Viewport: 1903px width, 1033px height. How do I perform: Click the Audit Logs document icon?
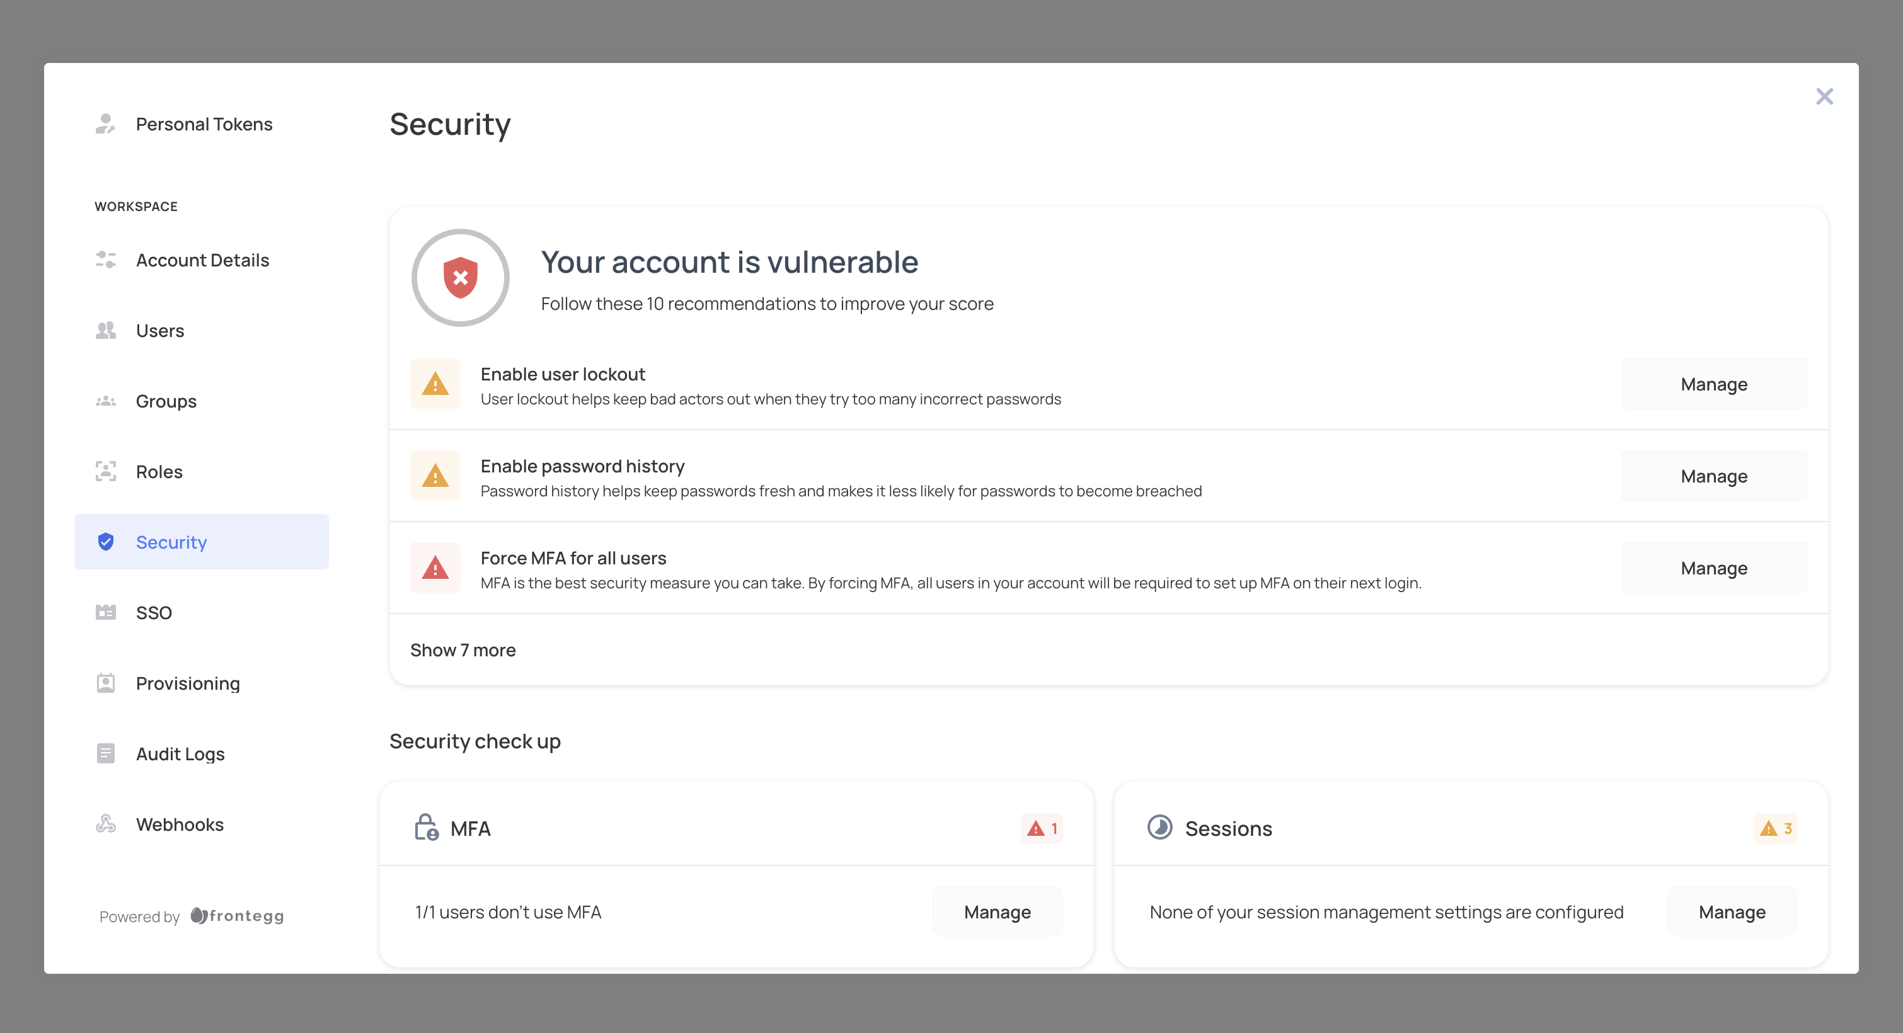(x=105, y=753)
